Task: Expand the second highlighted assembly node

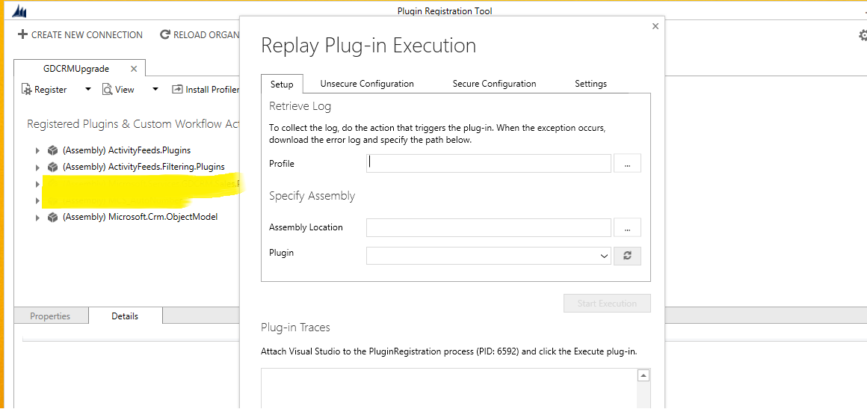Action: (37, 200)
